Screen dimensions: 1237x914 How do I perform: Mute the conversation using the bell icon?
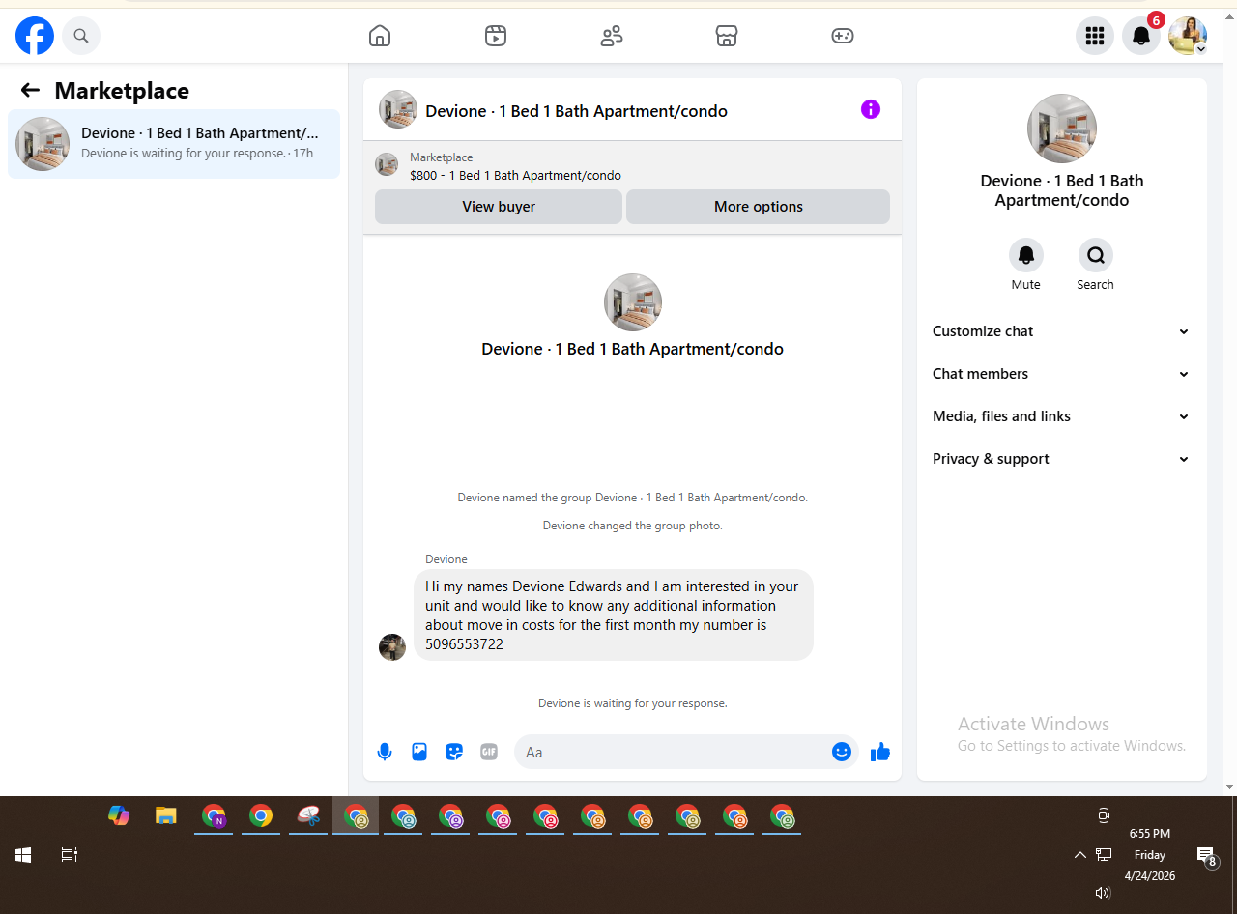point(1026,255)
